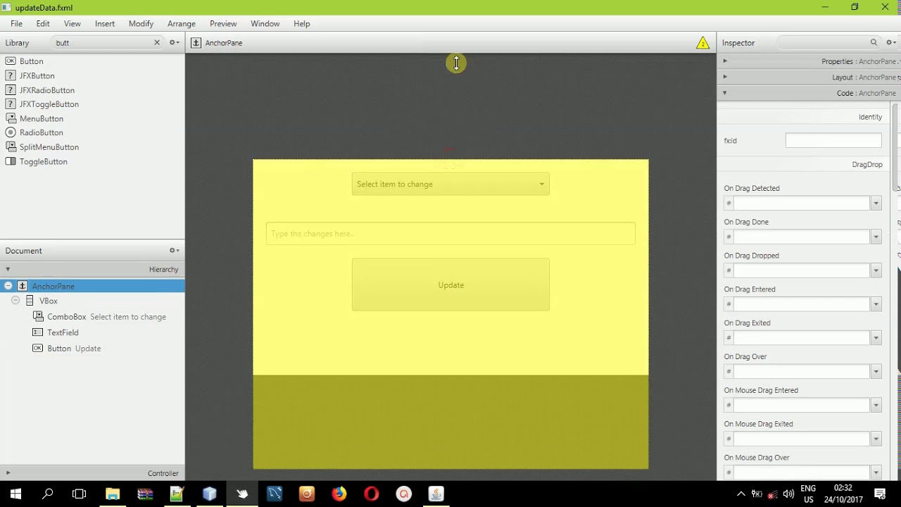This screenshot has width=901, height=507.
Task: Collapse the AnchorPane tree node
Action: click(8, 286)
